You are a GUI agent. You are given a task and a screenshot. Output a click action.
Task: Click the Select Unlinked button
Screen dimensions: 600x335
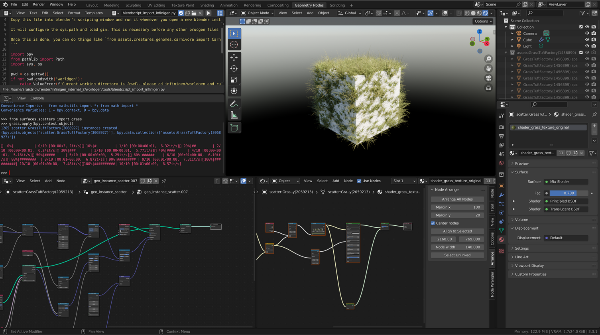(457, 255)
